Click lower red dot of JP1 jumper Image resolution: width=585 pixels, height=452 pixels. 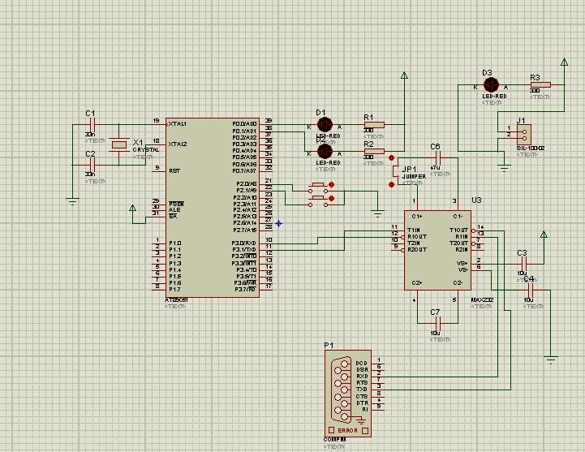[x=391, y=185]
